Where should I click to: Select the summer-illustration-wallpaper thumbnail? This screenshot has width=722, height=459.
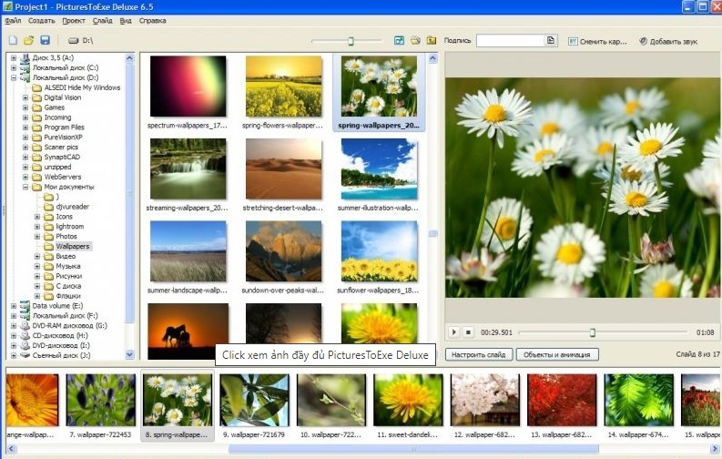tap(379, 169)
